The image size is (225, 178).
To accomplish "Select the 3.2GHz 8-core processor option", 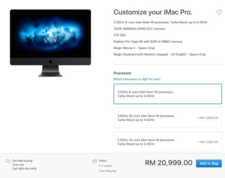I will point(168,94).
